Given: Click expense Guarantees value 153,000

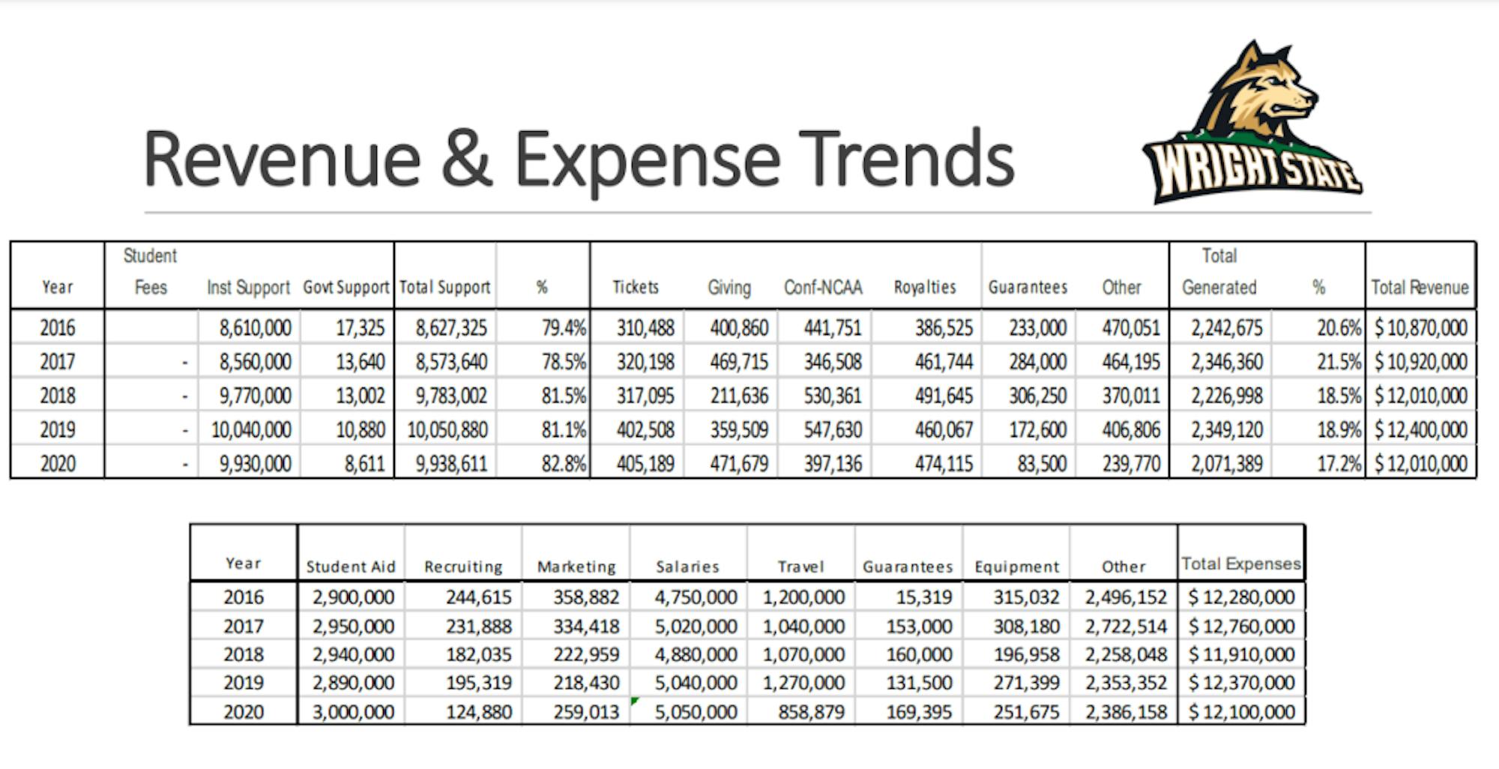Looking at the screenshot, I should click(x=920, y=627).
